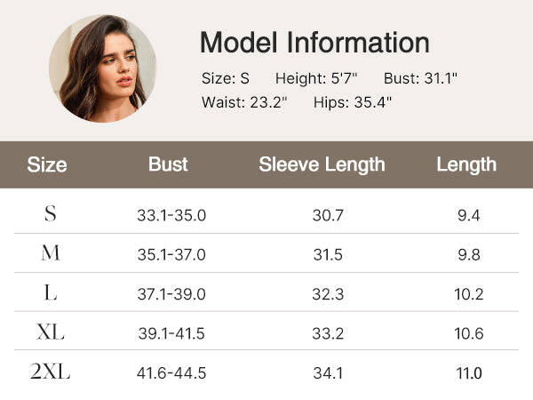Pick the 2XL size row label
533x400 pixels.
pyautogui.click(x=50, y=372)
